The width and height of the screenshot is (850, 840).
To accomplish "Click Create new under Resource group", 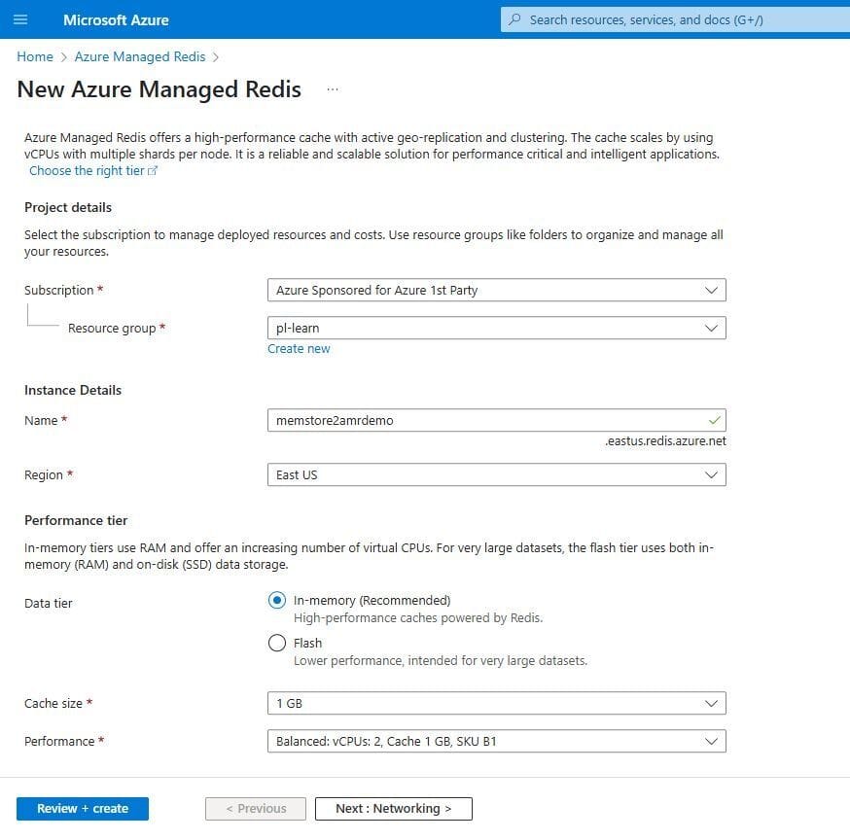I will click(299, 348).
